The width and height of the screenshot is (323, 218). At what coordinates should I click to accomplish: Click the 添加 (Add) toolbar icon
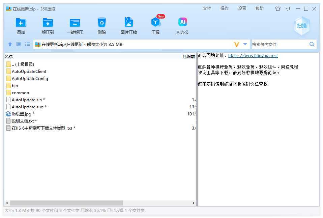[21, 23]
